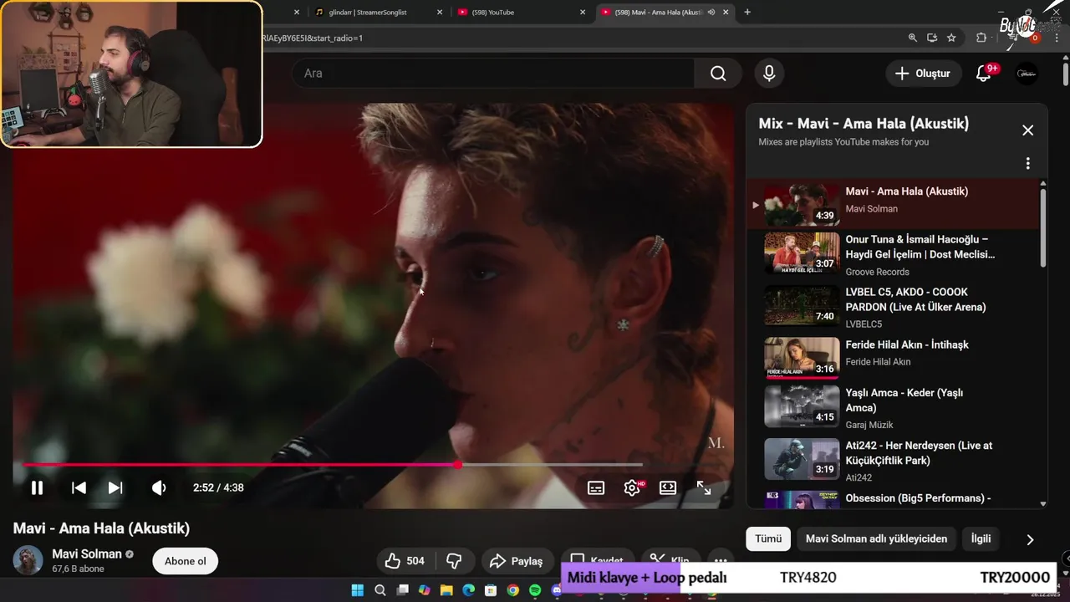Open the Mix playlist three-dot options
The image size is (1070, 602).
(x=1028, y=164)
